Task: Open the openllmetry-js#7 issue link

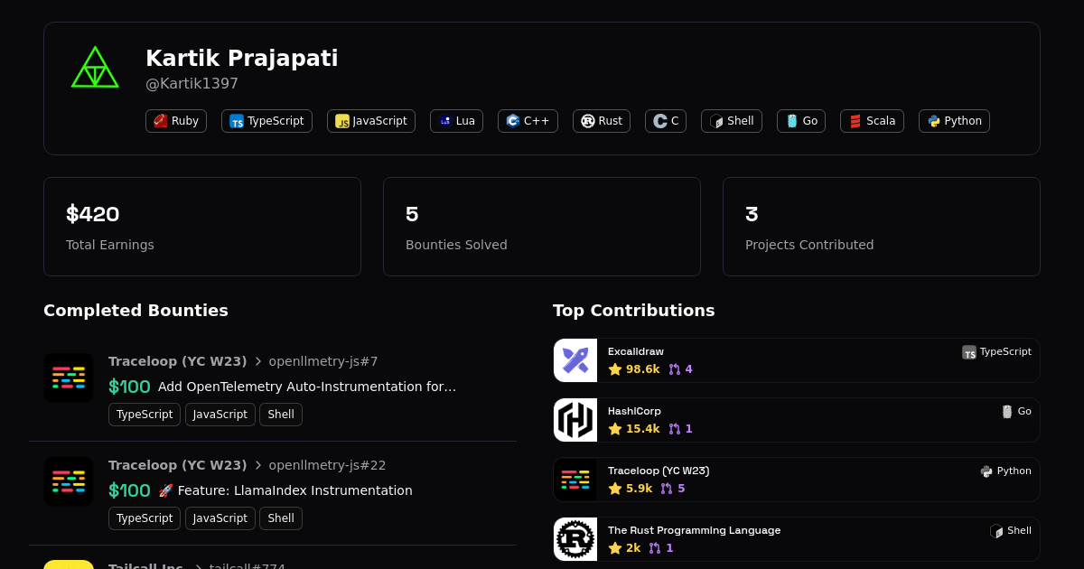Action: (322, 361)
